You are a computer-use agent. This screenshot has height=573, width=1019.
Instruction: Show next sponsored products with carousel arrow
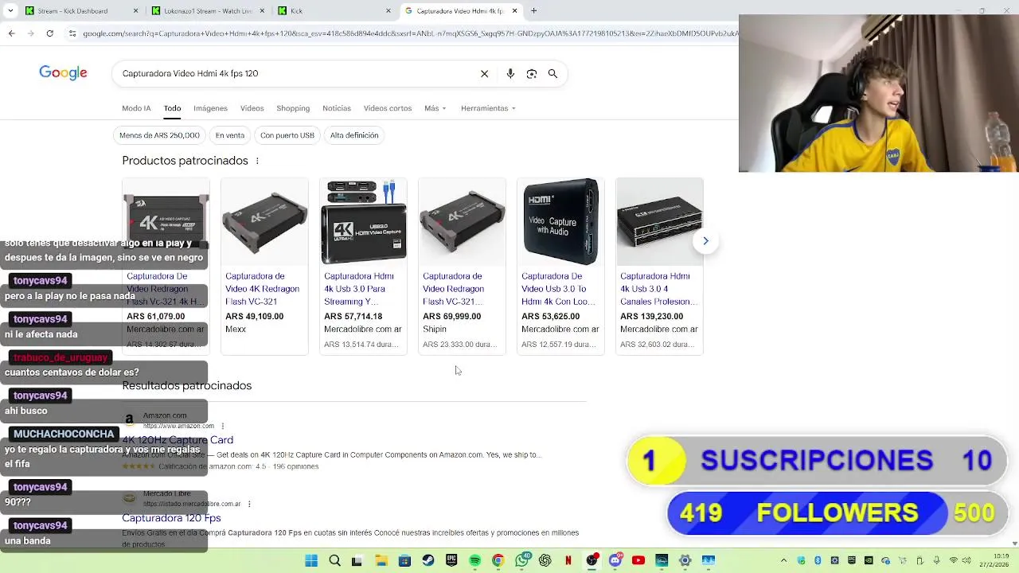click(x=705, y=240)
